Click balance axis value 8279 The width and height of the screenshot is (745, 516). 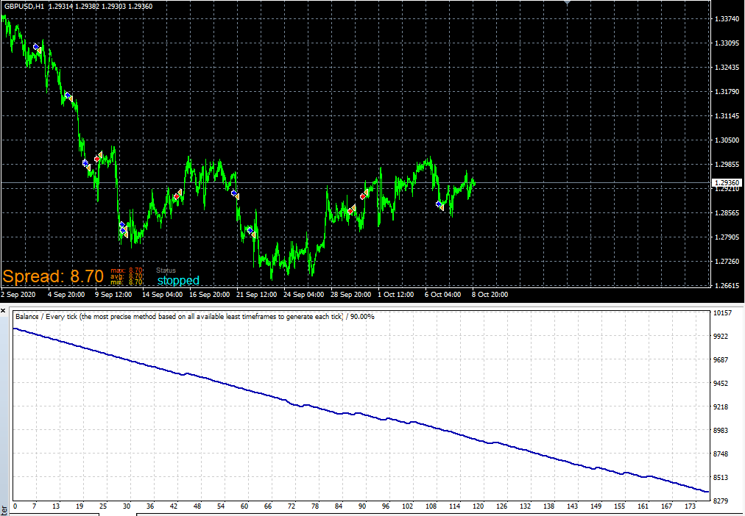pyautogui.click(x=721, y=501)
